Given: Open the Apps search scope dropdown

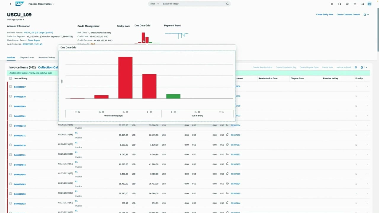Looking at the screenshot, I should [155, 4].
